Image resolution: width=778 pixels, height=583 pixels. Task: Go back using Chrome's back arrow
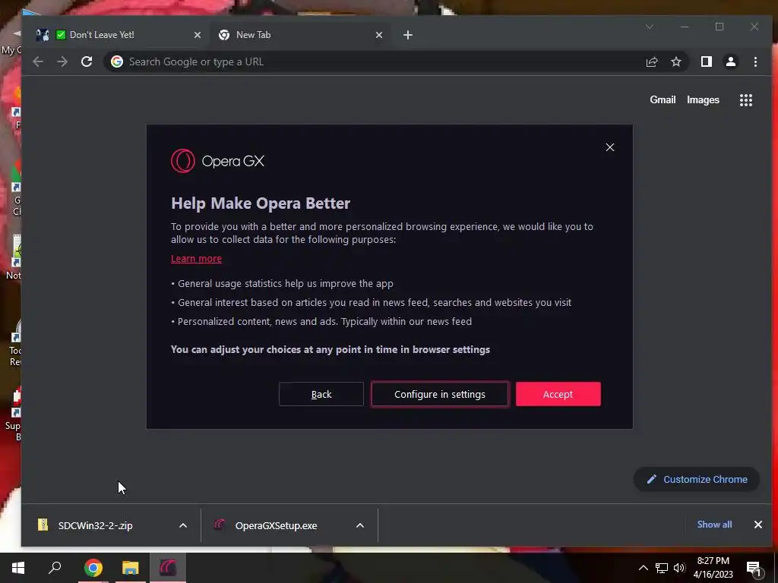point(38,61)
